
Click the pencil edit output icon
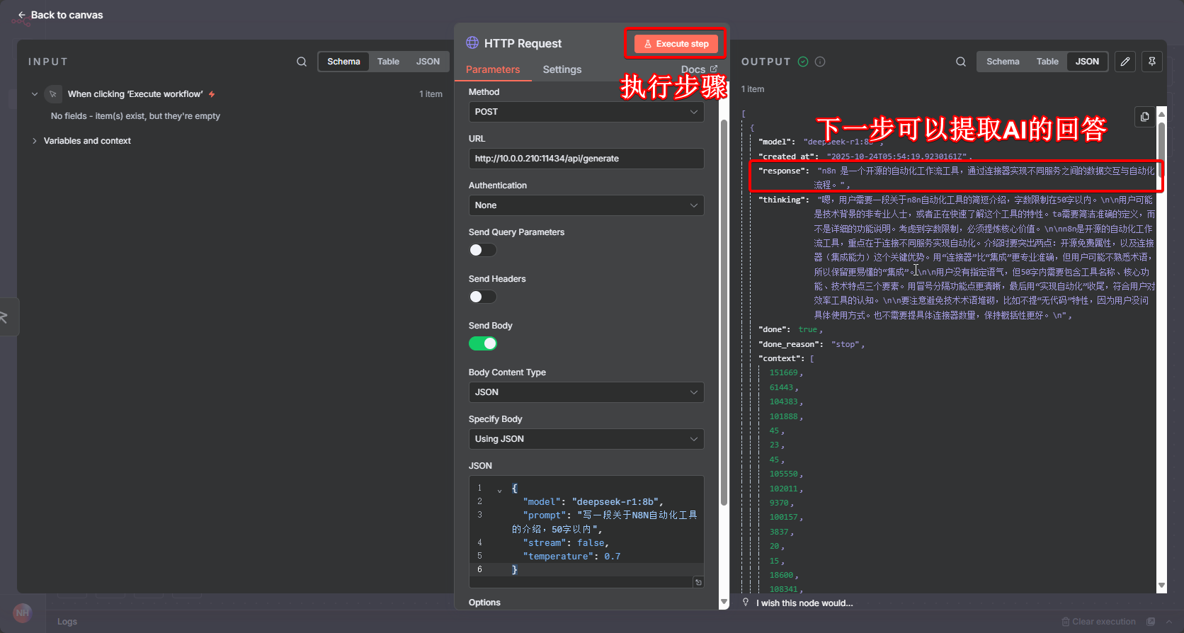coord(1125,62)
